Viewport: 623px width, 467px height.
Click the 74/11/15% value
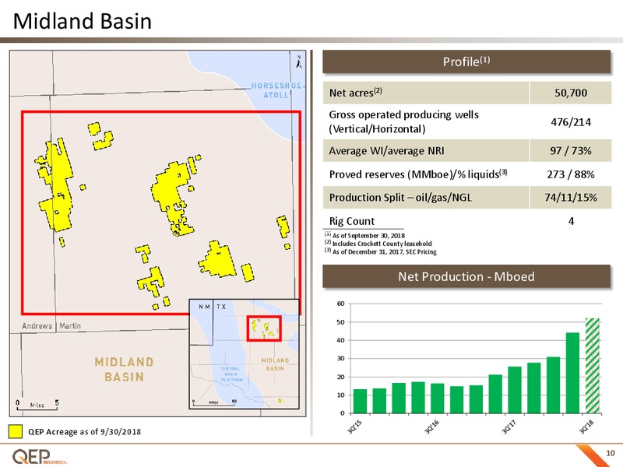pos(571,198)
